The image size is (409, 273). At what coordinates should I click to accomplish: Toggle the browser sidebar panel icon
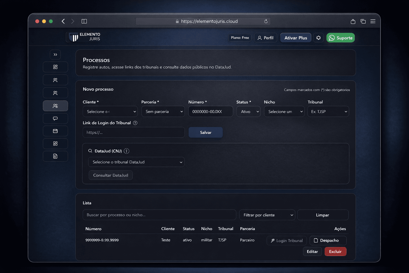point(84,21)
